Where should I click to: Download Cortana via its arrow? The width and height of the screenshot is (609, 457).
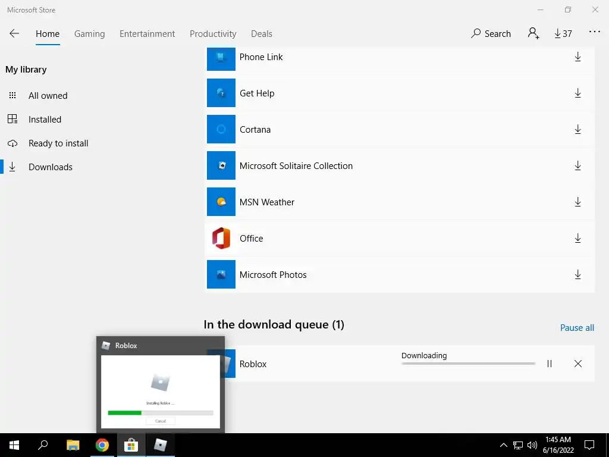577,129
